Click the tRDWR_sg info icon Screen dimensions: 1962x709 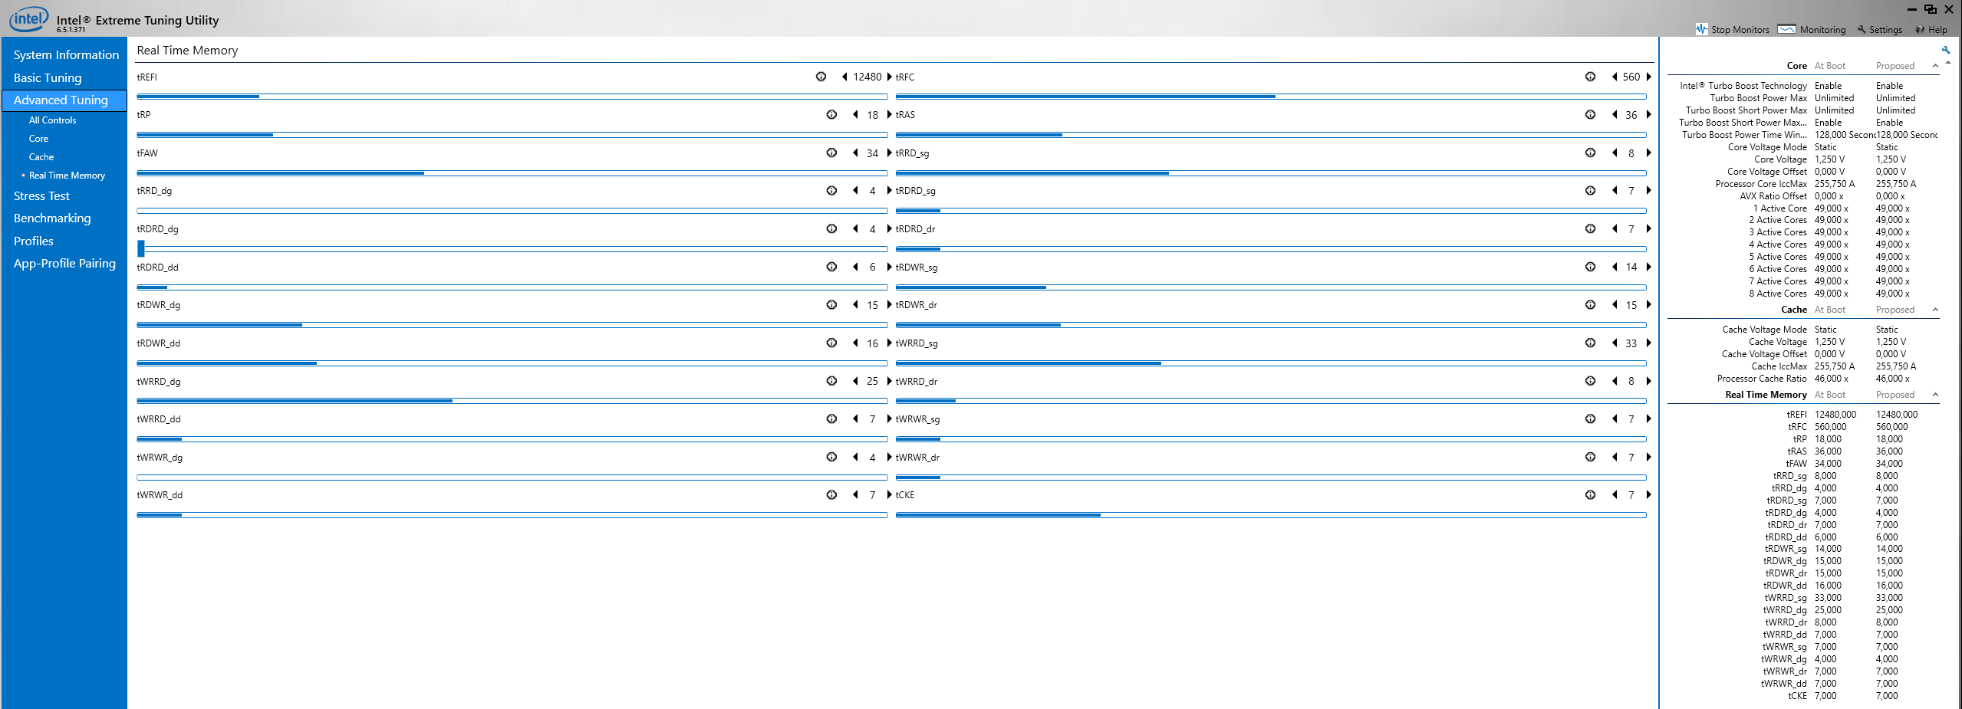click(x=1590, y=267)
